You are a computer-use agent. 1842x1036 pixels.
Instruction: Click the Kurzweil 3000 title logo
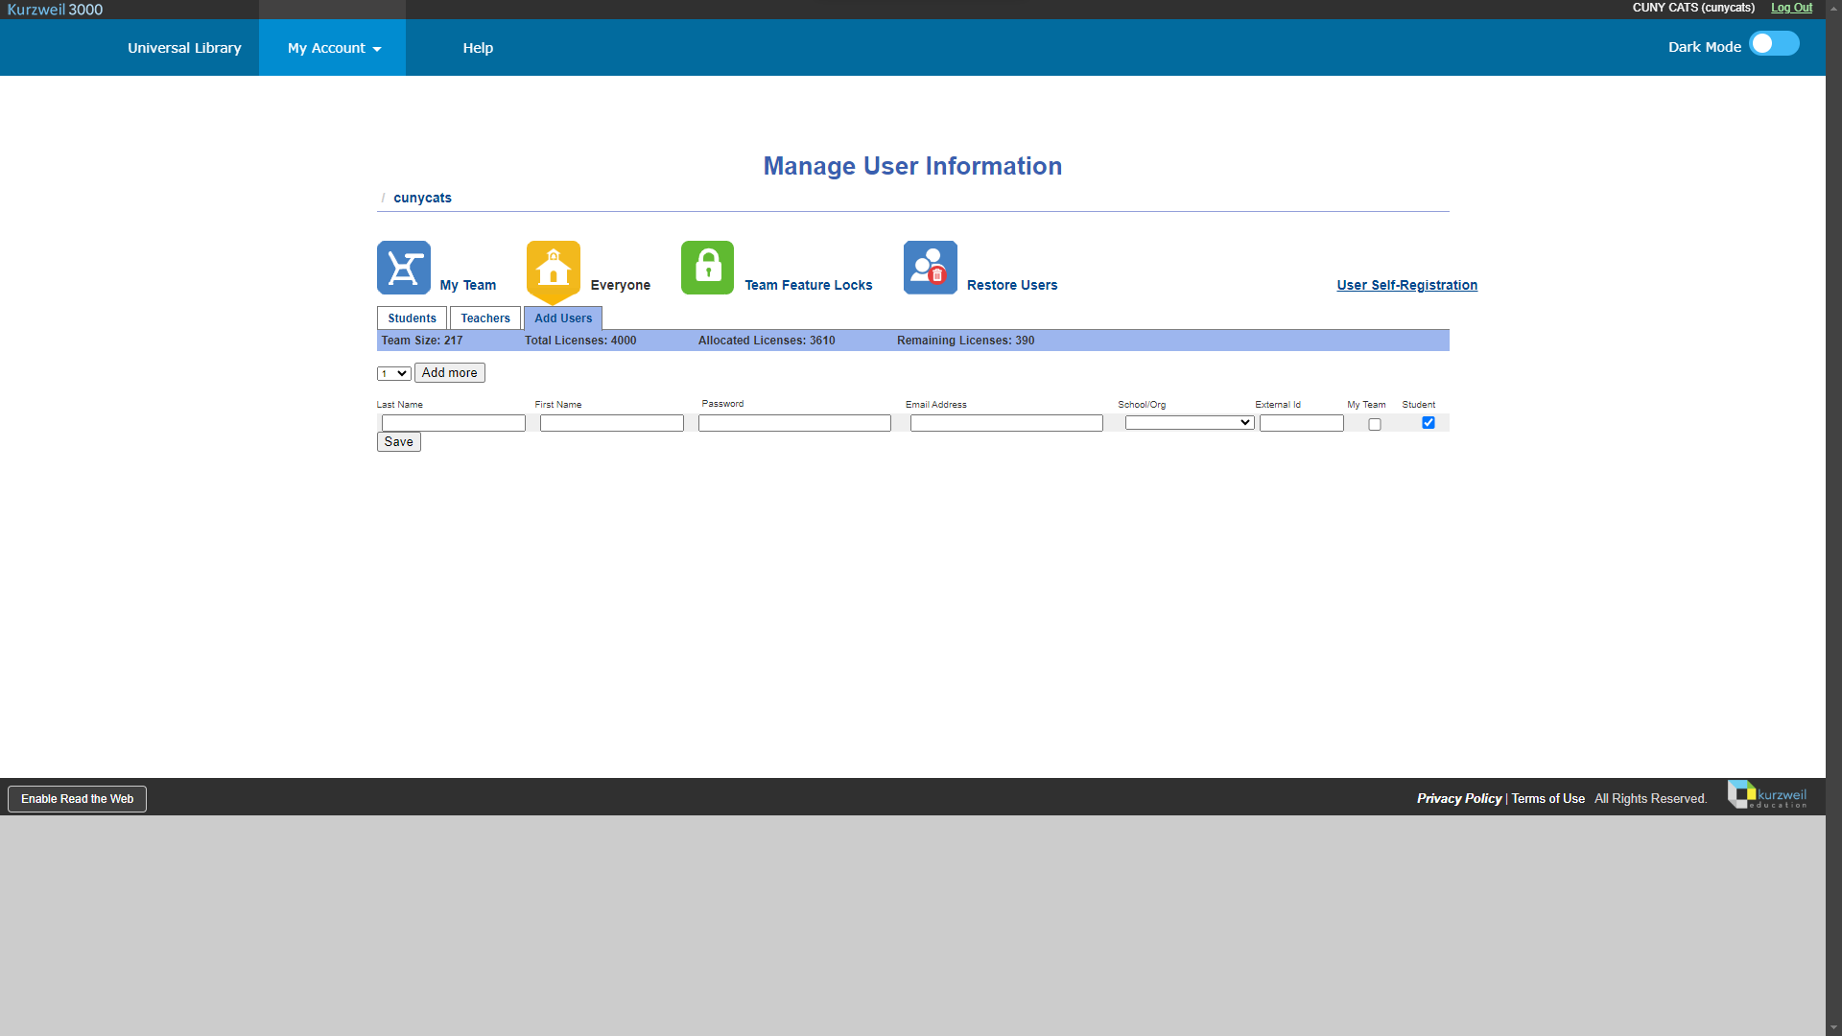tap(55, 10)
